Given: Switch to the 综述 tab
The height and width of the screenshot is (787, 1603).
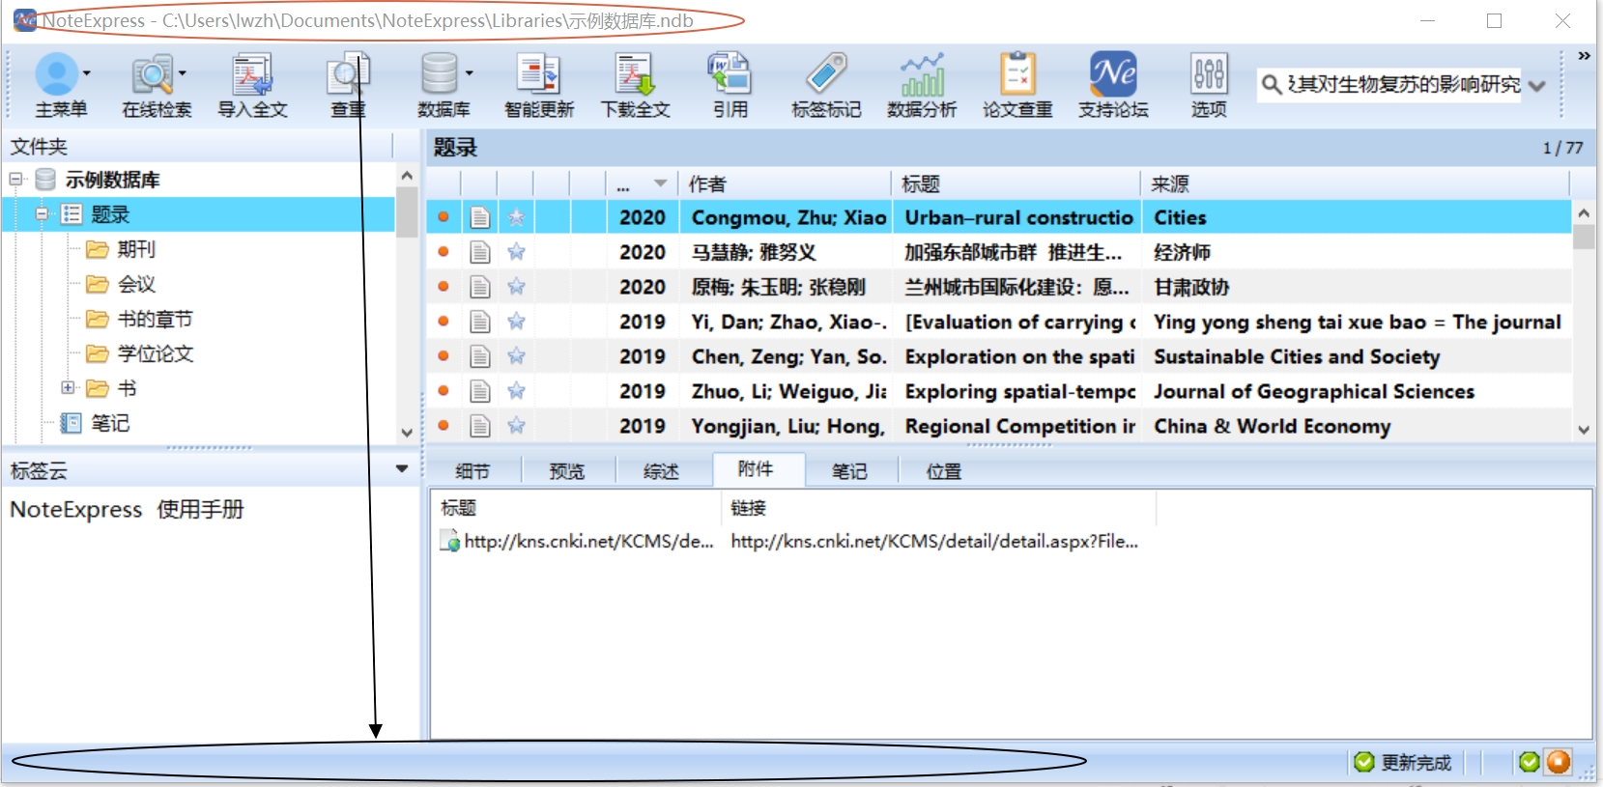Looking at the screenshot, I should pyautogui.click(x=662, y=471).
